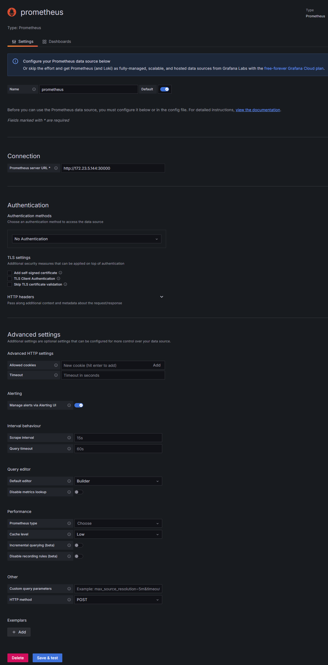
Task: Click info icon next to Skip TLS validation
Action: 65,284
